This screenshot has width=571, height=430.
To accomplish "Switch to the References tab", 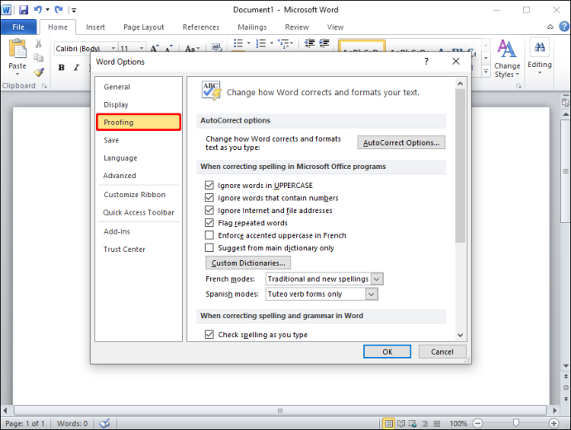I will (201, 27).
